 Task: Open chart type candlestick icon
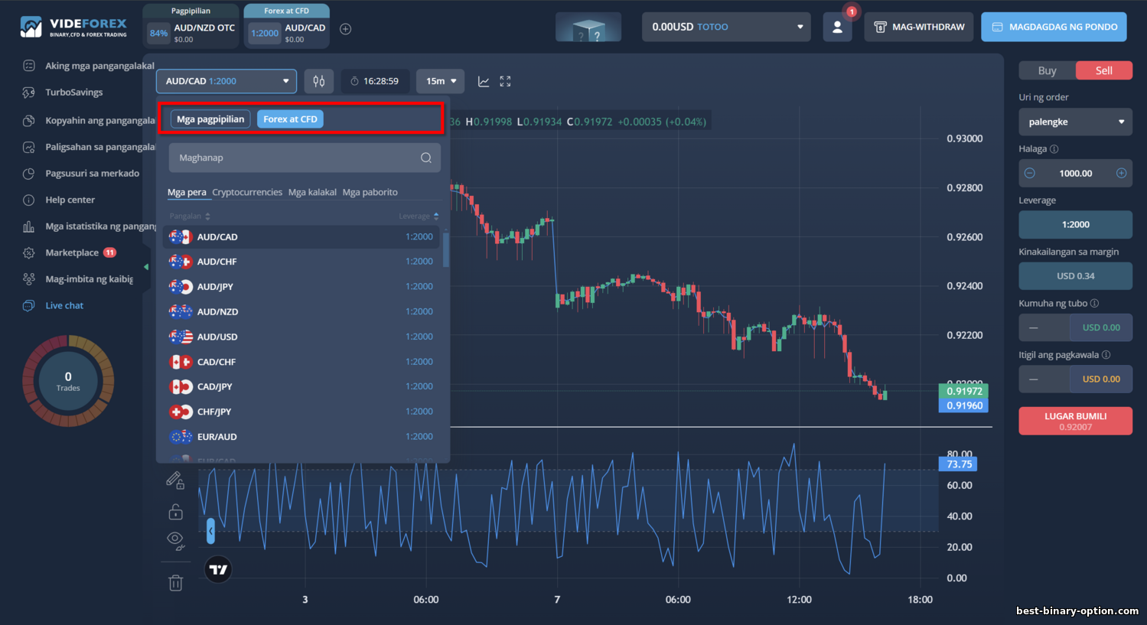[x=319, y=81]
